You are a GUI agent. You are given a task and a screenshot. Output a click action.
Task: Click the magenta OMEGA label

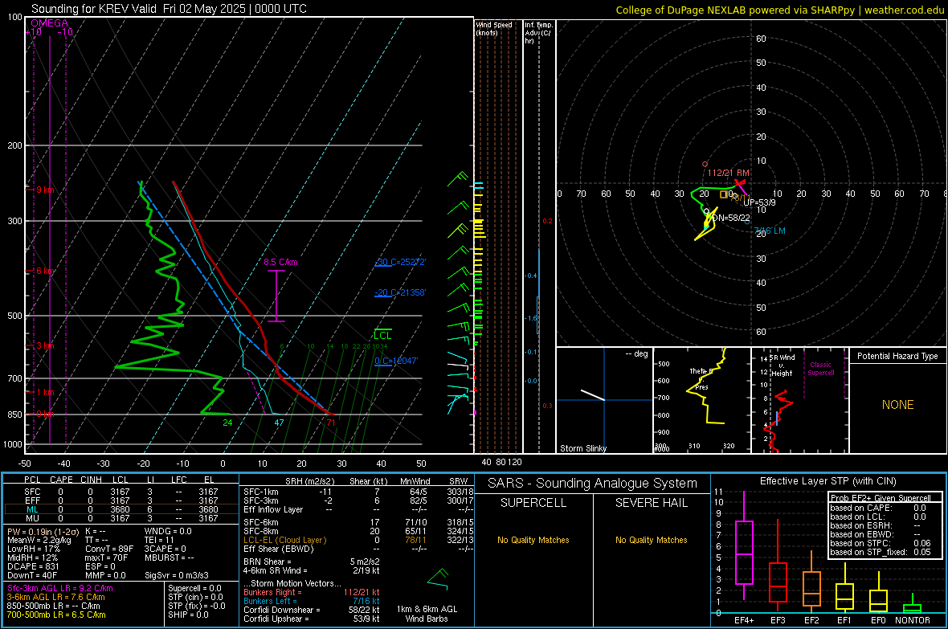(50, 23)
